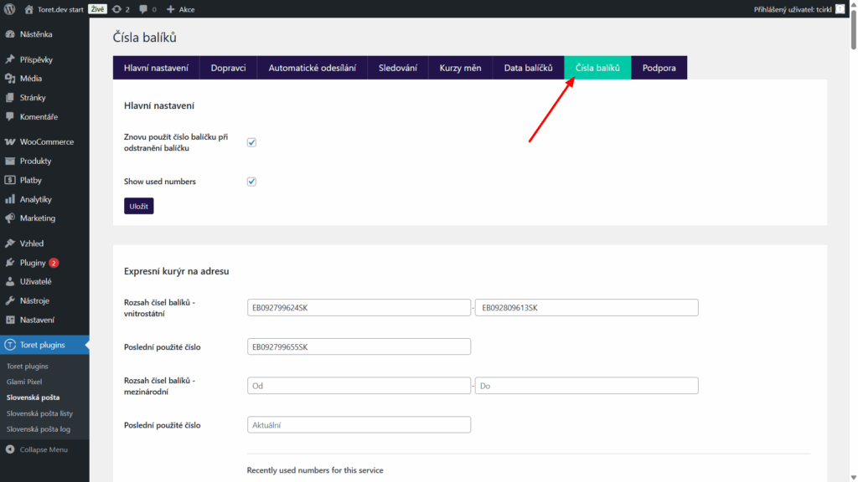Screen dimensions: 858x482
Task: Uncheck the Show used numbers checkbox
Action: (251, 182)
